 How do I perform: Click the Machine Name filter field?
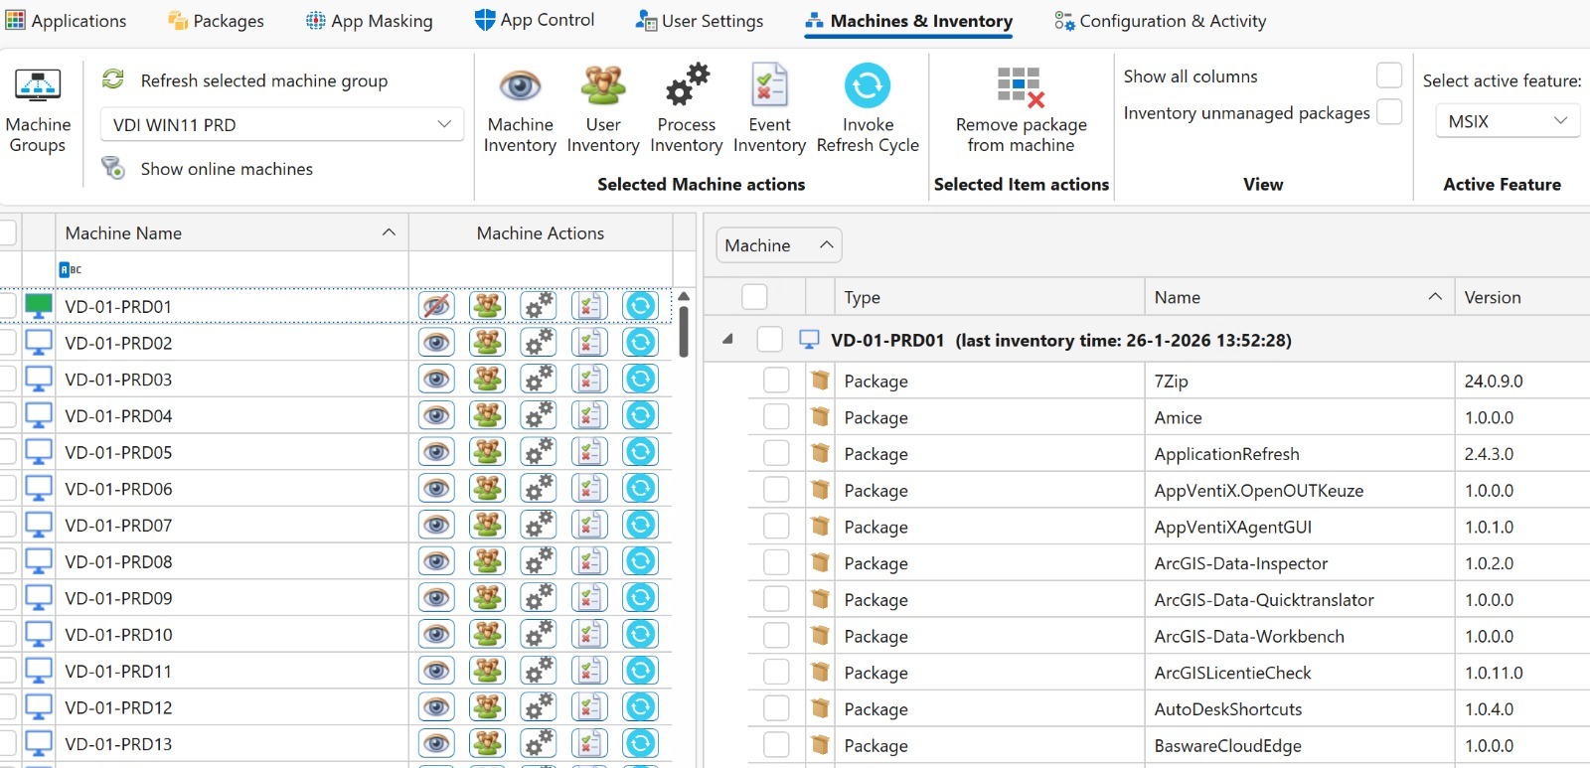click(x=238, y=269)
